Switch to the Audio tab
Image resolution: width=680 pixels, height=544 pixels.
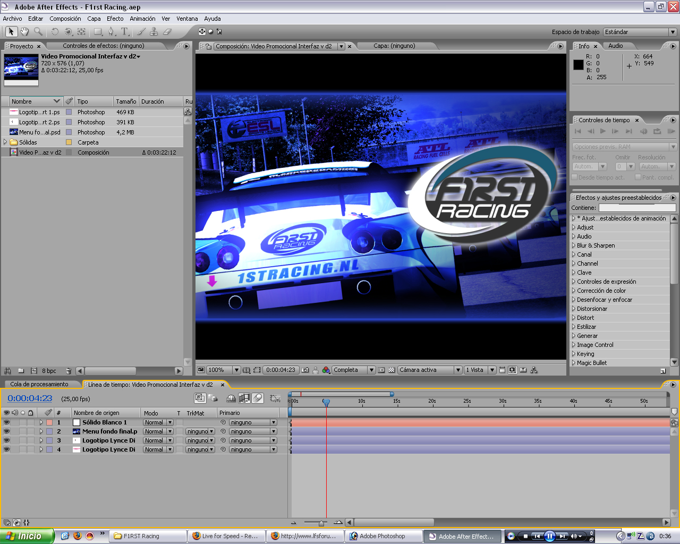(x=616, y=46)
